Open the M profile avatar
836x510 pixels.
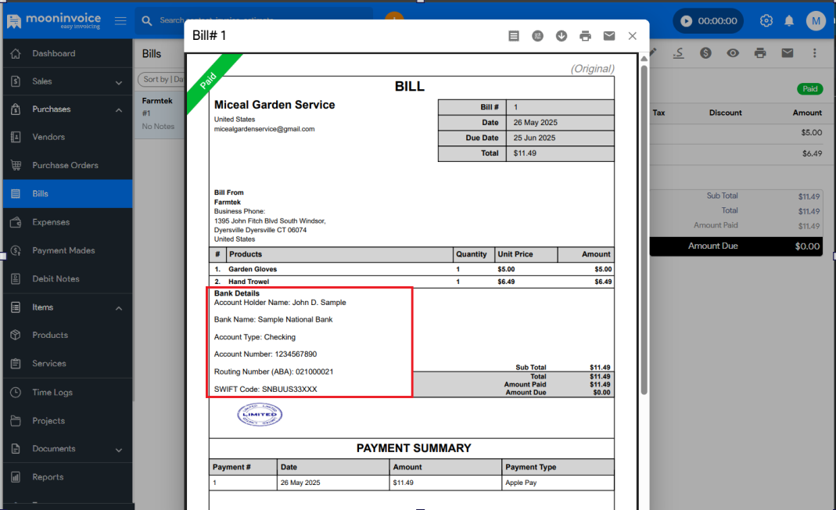815,21
